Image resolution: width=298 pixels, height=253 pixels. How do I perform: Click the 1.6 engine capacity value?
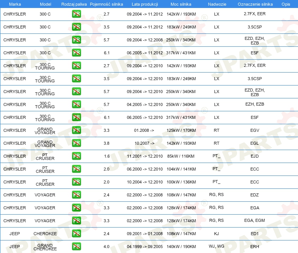point(107,156)
